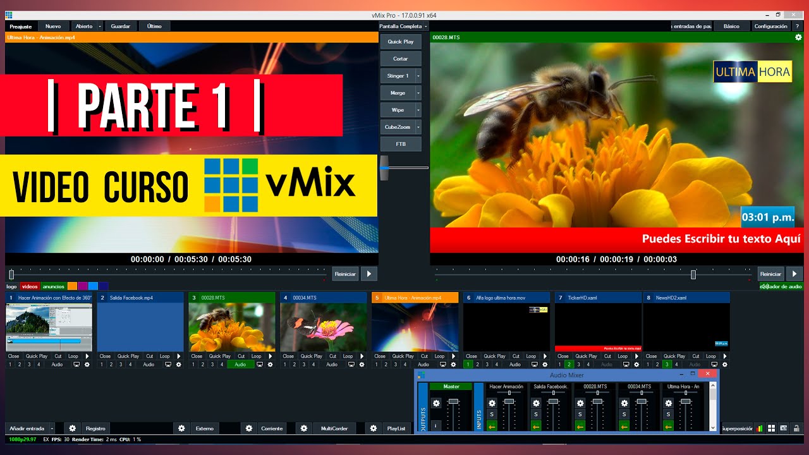Click the Quick Play transition button
Screen dimensions: 809x455
[401, 42]
